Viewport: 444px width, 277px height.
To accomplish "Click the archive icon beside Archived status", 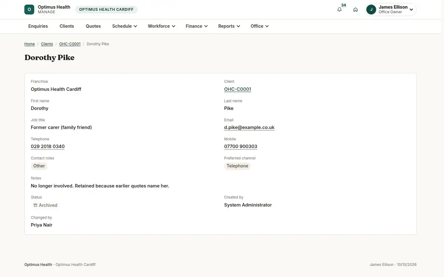I will [36, 205].
